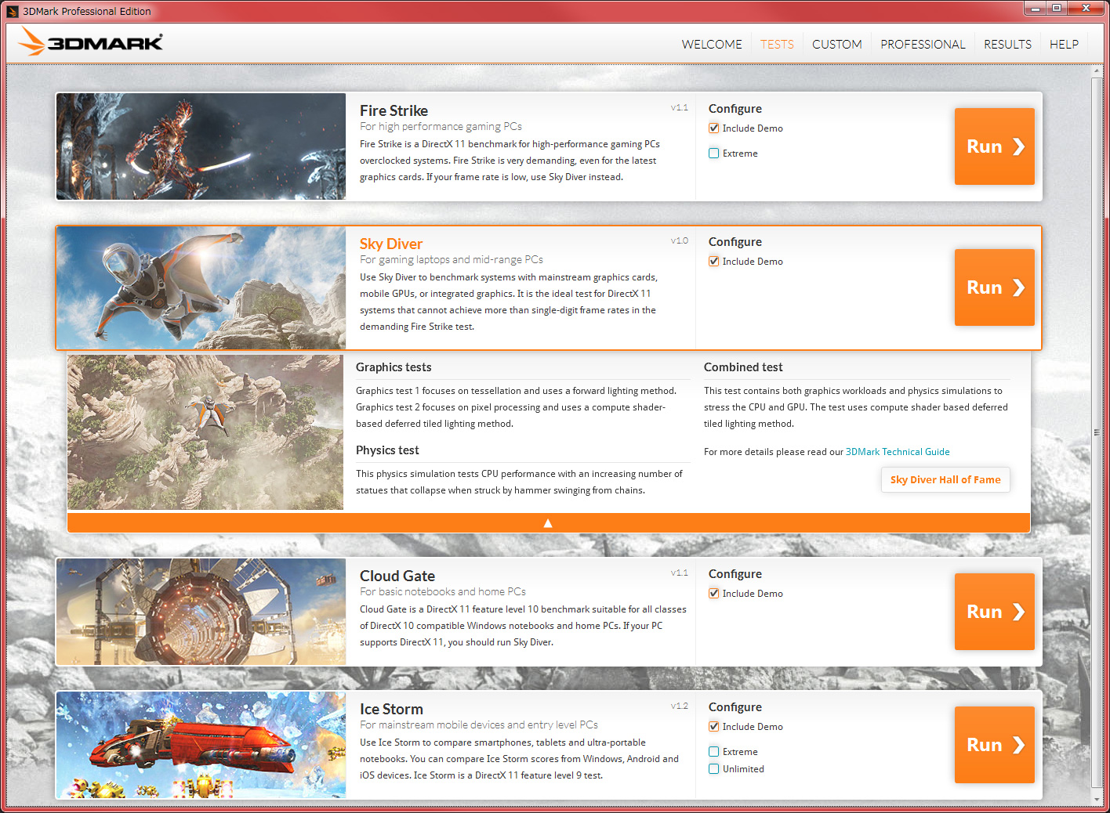The width and height of the screenshot is (1110, 813).
Task: Collapse the Sky Diver details panel
Action: point(548,523)
